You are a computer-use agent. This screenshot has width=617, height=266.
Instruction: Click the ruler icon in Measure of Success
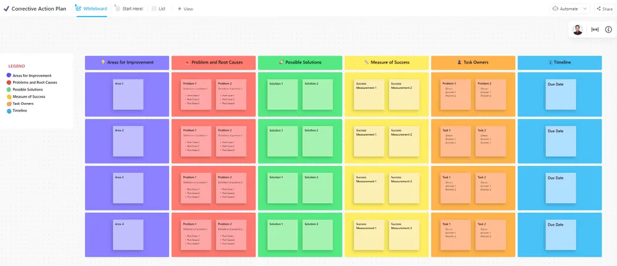click(x=366, y=62)
